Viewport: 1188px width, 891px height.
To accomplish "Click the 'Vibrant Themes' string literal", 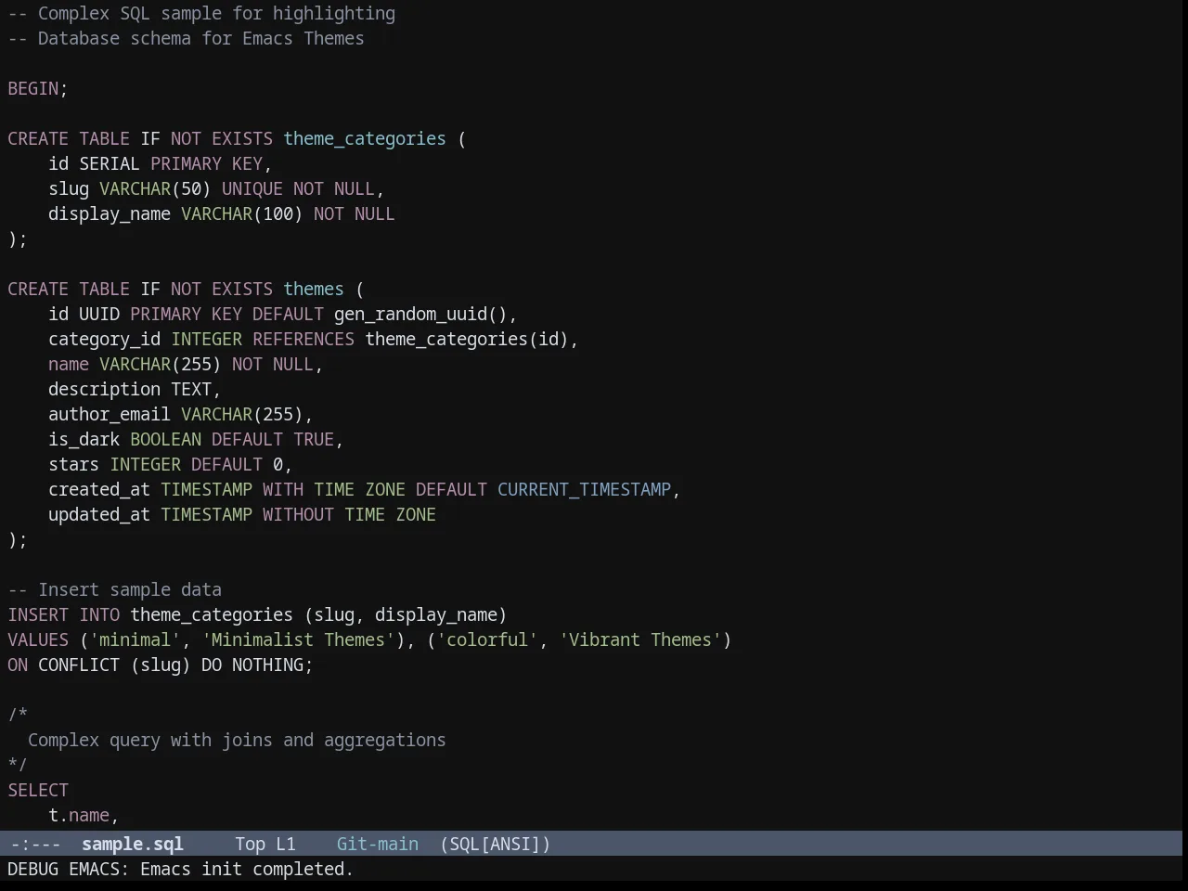I will pyautogui.click(x=640, y=640).
